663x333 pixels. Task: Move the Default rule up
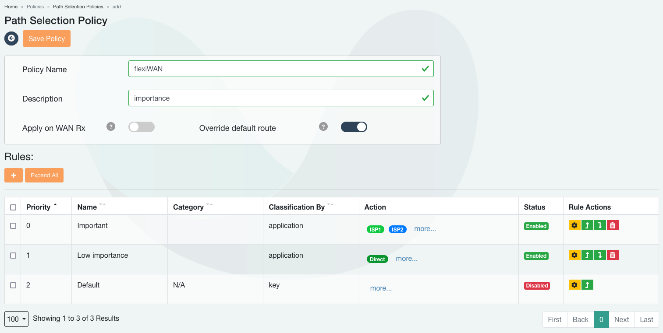pyautogui.click(x=587, y=285)
